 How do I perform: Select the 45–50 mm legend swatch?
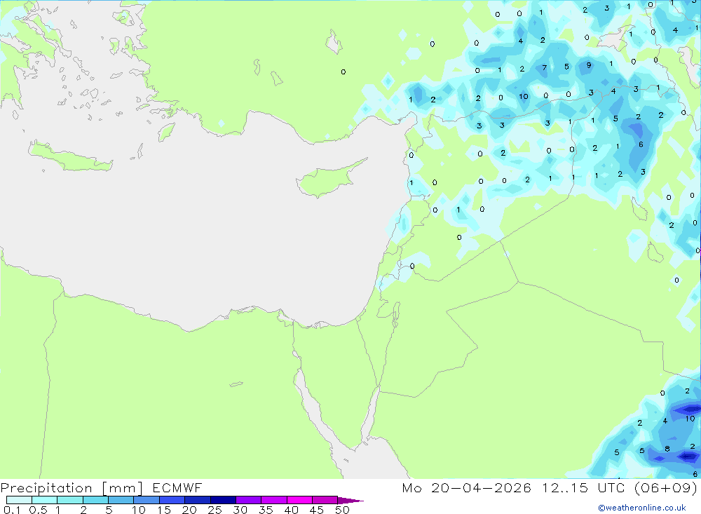click(325, 500)
